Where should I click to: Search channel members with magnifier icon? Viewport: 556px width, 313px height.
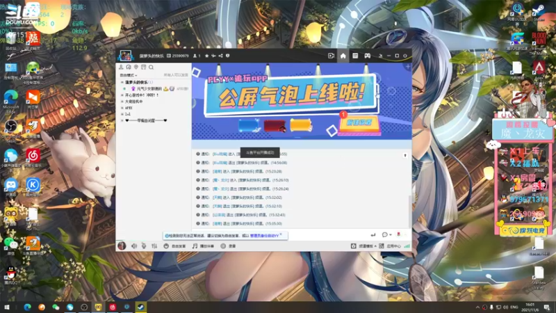[x=151, y=67]
